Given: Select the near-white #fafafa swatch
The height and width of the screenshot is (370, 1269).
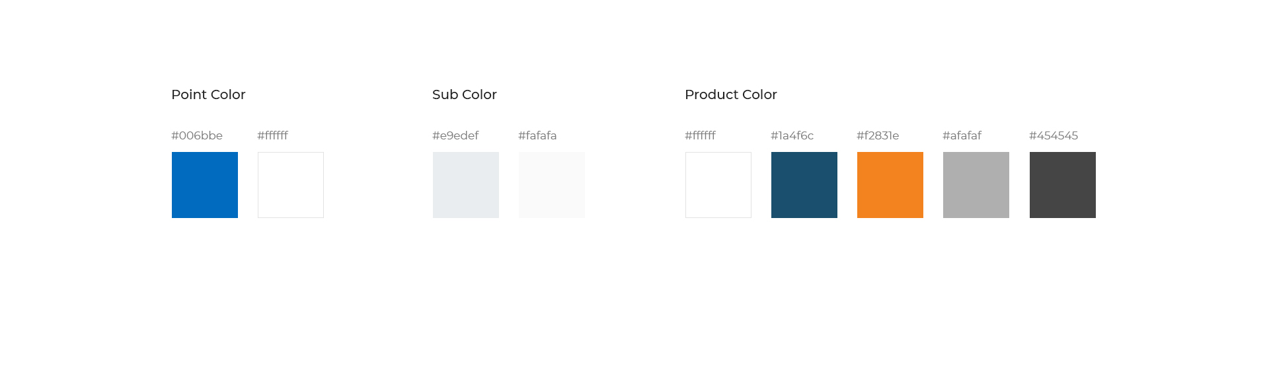Looking at the screenshot, I should [x=552, y=185].
